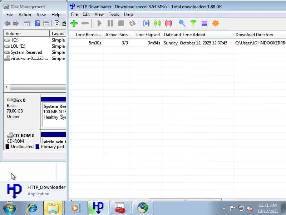Open the Windows Start menu
The image size is (286, 215).
point(9,208)
